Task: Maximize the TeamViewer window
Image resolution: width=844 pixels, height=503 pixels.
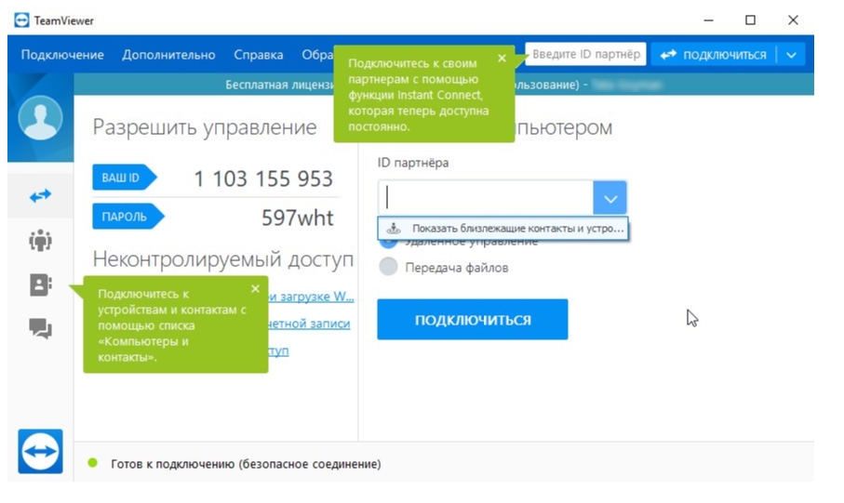Action: 750,20
